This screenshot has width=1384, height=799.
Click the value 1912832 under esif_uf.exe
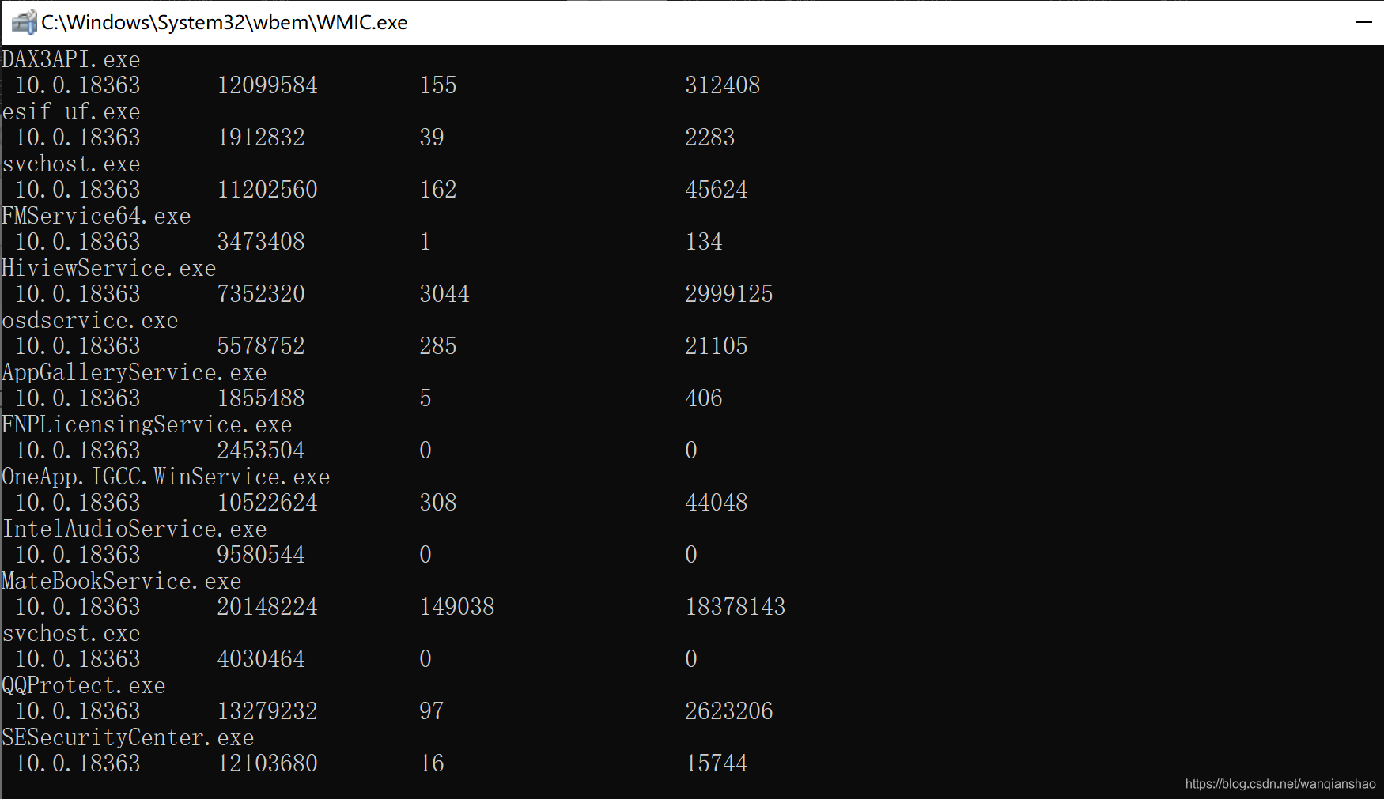pyautogui.click(x=261, y=138)
